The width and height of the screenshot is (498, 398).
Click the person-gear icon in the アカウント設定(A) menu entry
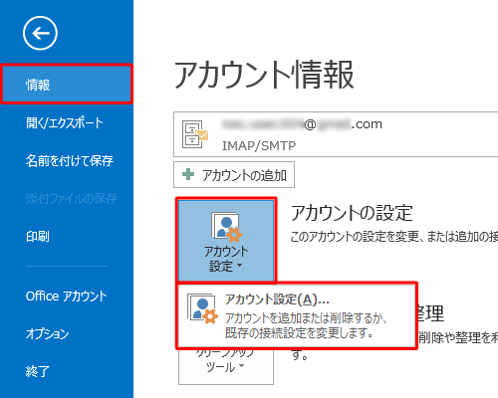click(202, 308)
